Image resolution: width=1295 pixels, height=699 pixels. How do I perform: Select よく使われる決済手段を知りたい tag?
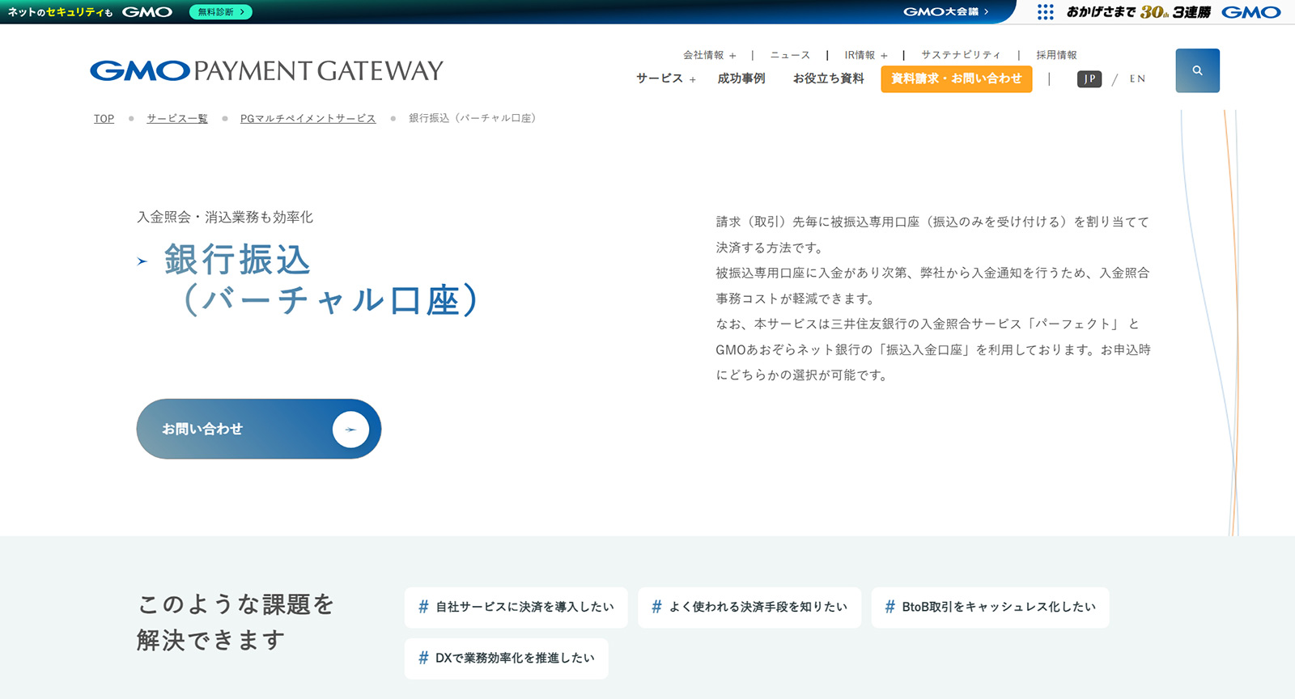click(x=749, y=608)
